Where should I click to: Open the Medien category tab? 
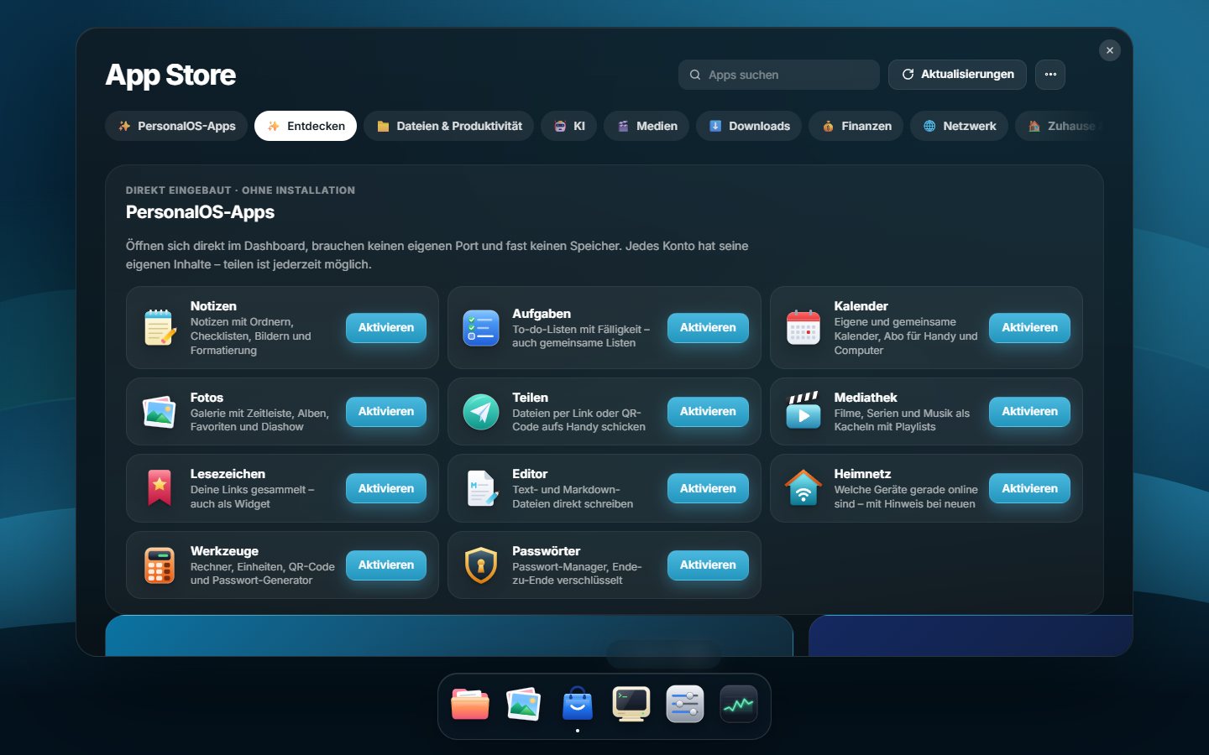point(646,126)
